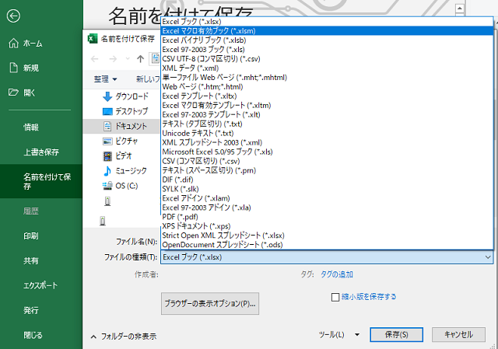Click the scrollbar up arrow
The image size is (498, 349).
click(460, 9)
